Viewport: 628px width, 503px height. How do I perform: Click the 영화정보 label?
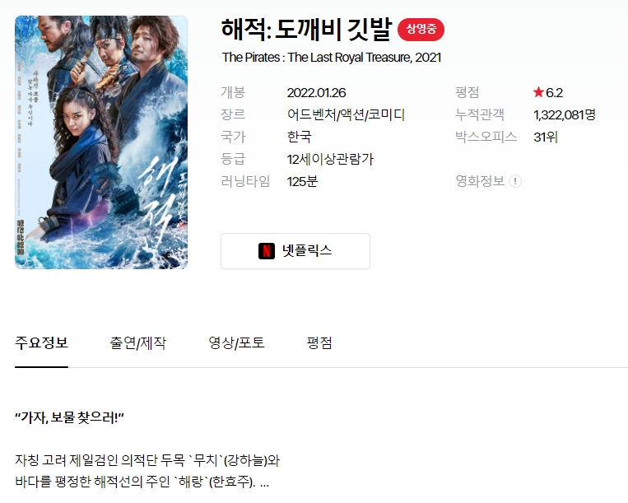click(x=480, y=181)
